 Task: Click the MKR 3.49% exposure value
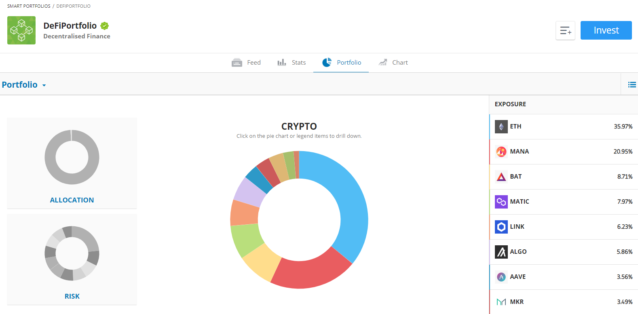[625, 302]
